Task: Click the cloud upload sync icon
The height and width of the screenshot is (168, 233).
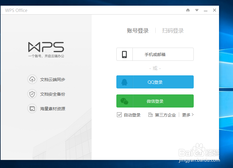Action: [x=32, y=79]
